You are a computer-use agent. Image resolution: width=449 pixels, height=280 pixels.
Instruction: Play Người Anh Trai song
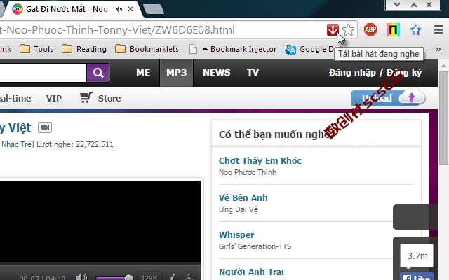251,272
